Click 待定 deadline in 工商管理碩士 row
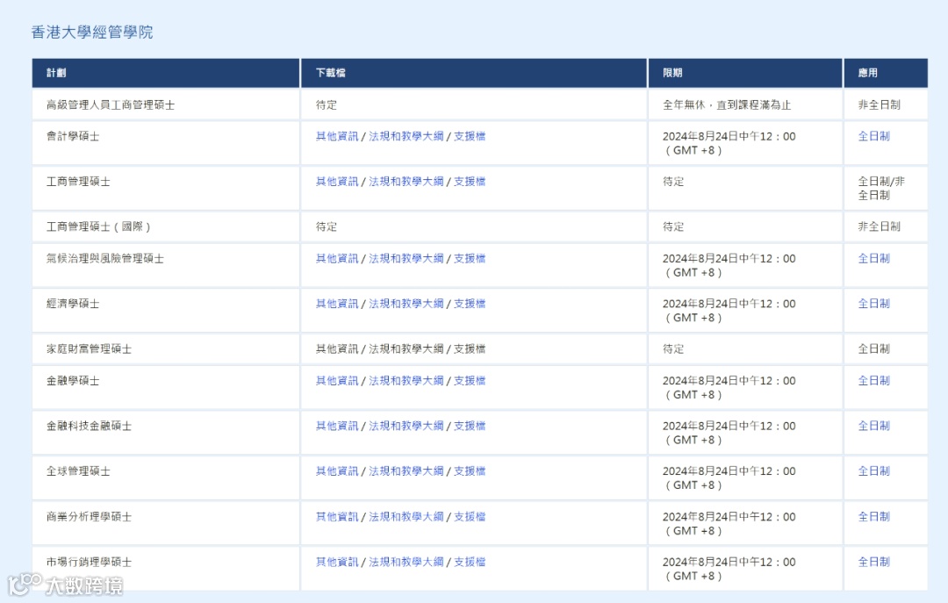The image size is (948, 603). [673, 182]
